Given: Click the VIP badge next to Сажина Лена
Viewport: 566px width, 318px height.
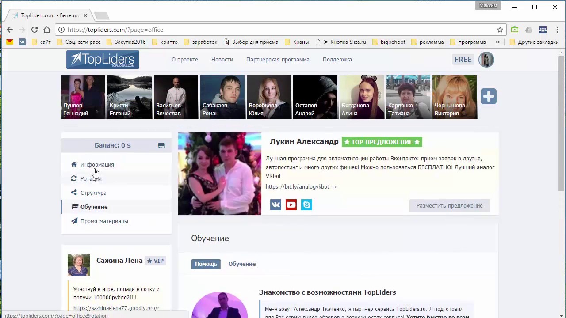Looking at the screenshot, I should point(155,261).
